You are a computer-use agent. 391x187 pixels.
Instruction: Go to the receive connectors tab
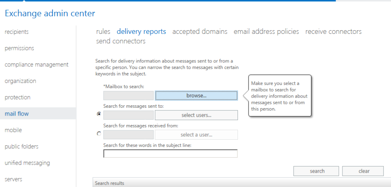pyautogui.click(x=333, y=31)
